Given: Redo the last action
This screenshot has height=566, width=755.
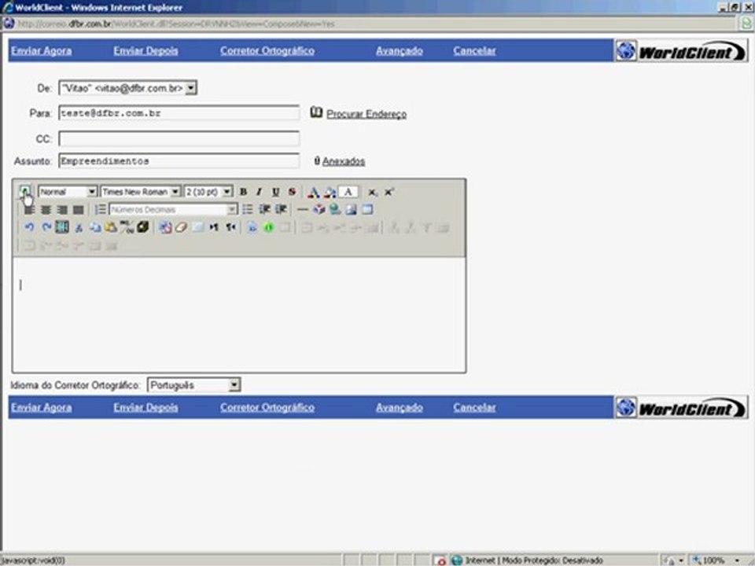Looking at the screenshot, I should [46, 227].
